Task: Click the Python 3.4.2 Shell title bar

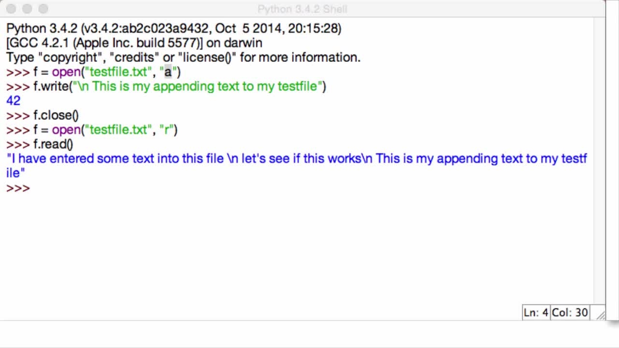Action: click(x=302, y=9)
